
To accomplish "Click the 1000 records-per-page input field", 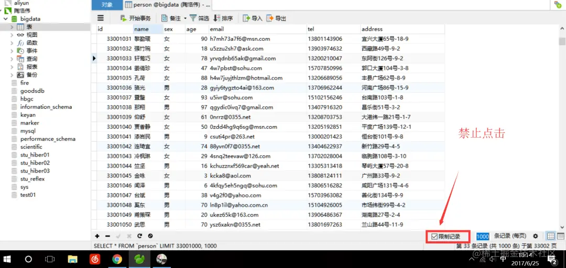I will 483,237.
